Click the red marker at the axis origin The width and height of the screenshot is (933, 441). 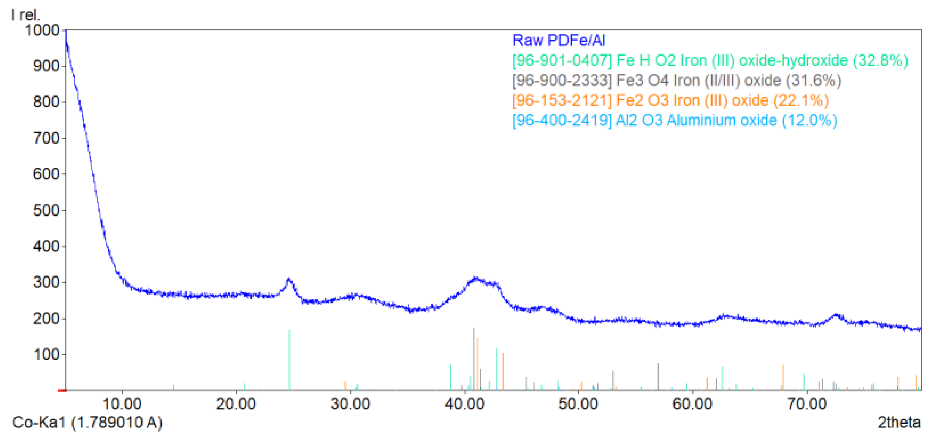tap(62, 390)
